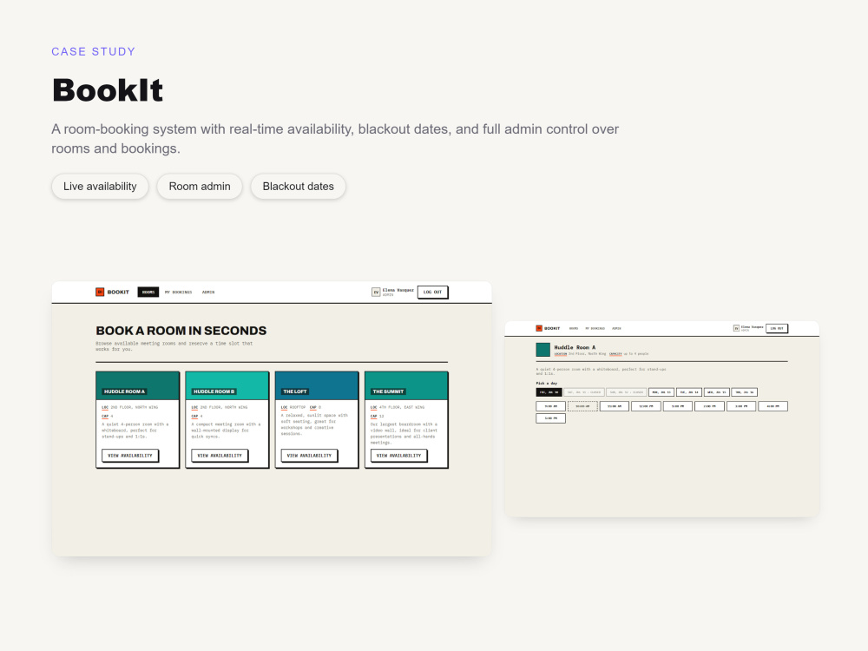The height and width of the screenshot is (651, 868).
Task: Choose the 11:00 AM time slot
Action: coord(615,406)
